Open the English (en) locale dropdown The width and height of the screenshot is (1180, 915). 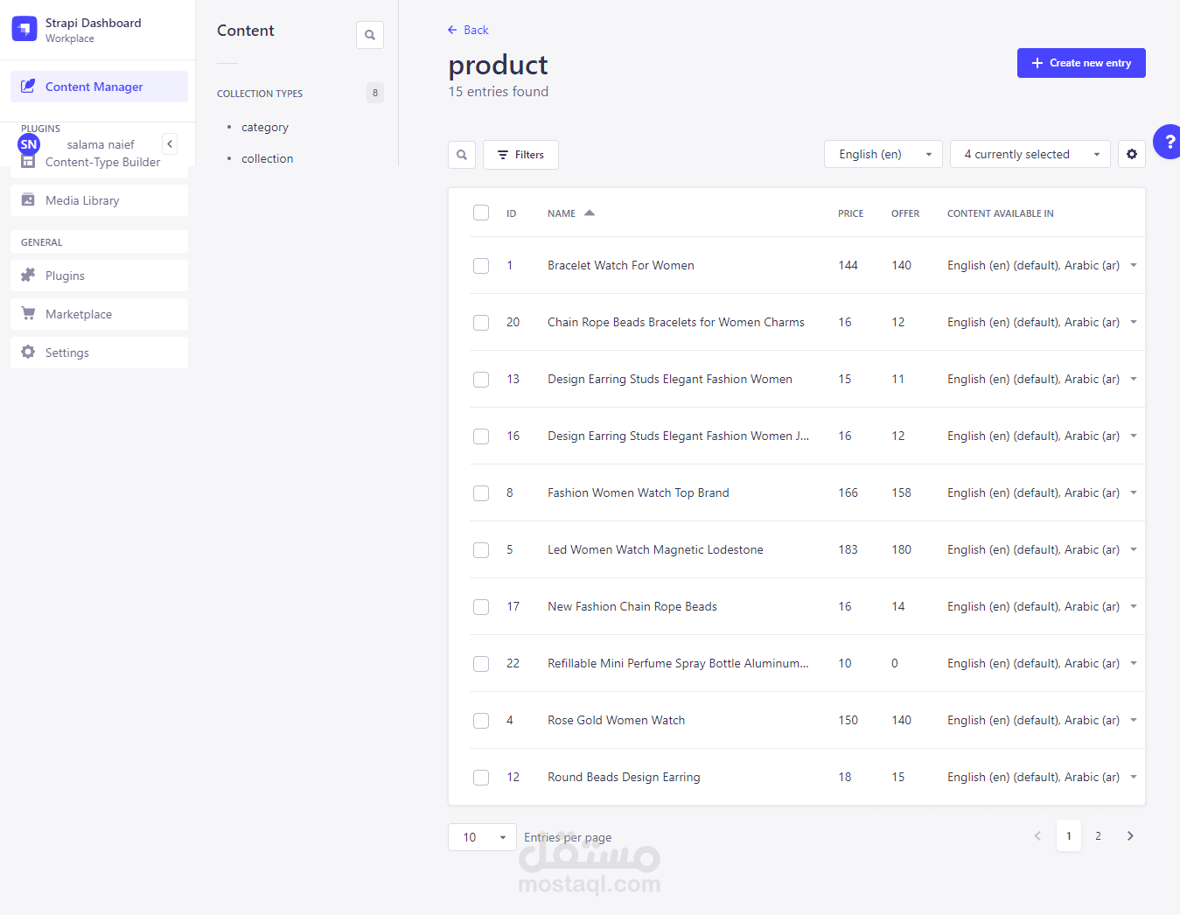point(883,154)
